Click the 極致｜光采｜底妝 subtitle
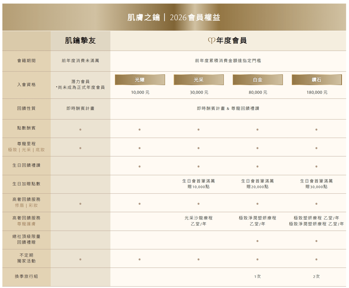The image size is (349, 288). pyautogui.click(x=26, y=150)
